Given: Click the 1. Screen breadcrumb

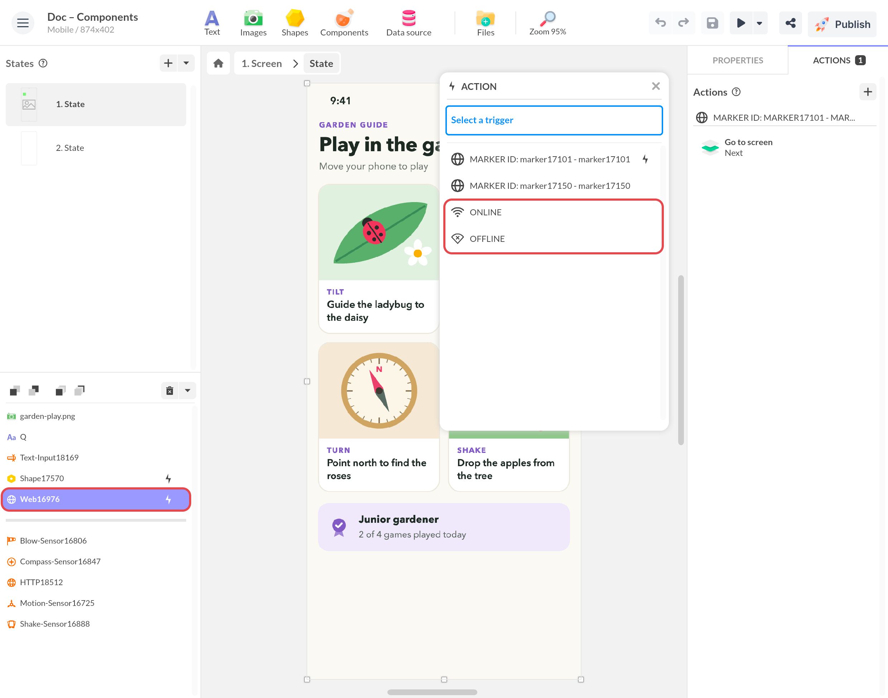Looking at the screenshot, I should (x=262, y=63).
